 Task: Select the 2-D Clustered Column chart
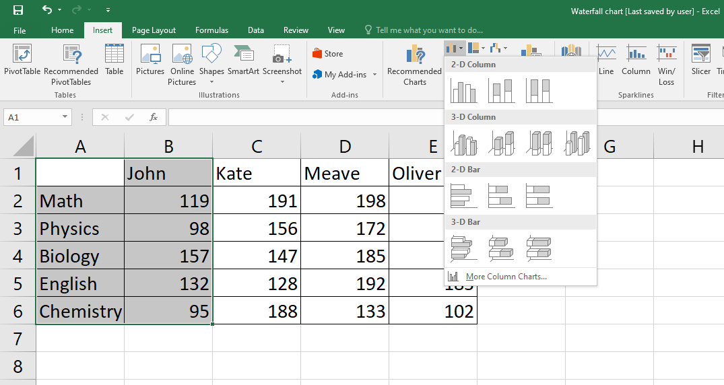pos(463,90)
